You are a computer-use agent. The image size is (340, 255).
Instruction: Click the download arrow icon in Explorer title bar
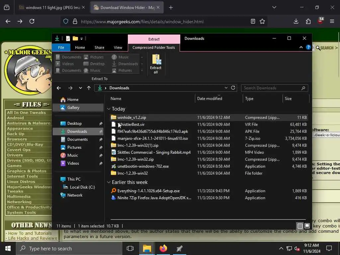point(57,39)
